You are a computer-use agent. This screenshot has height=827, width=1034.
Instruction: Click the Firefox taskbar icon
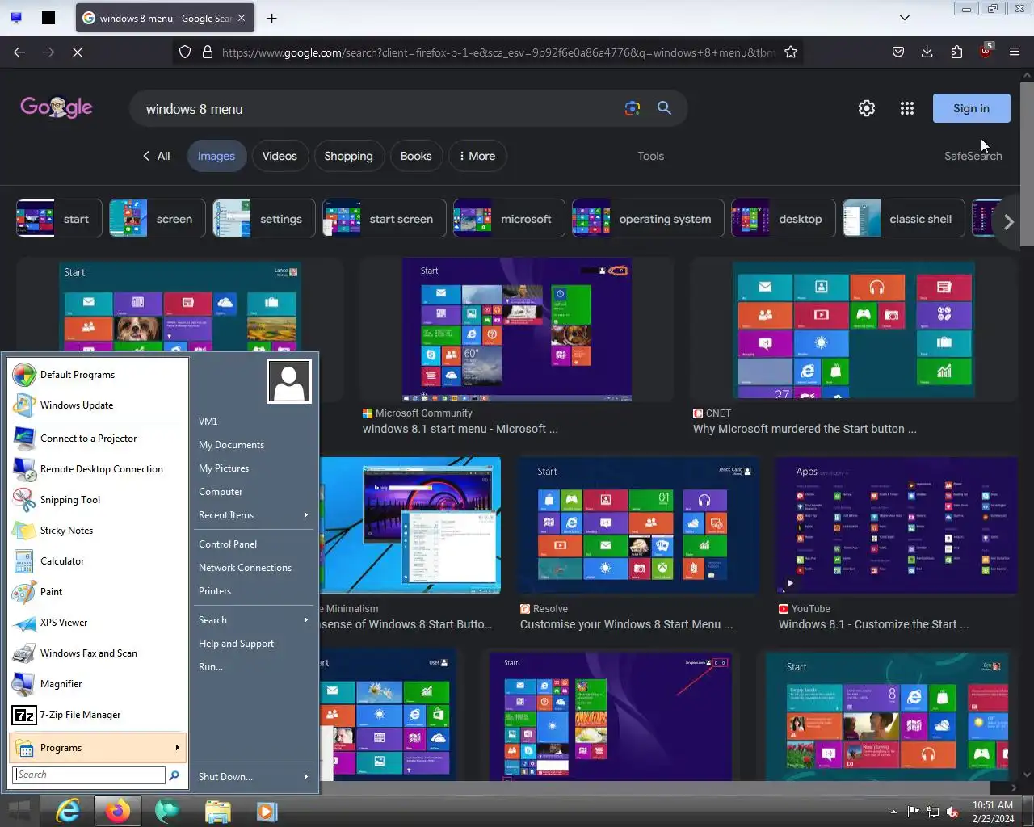click(x=118, y=810)
